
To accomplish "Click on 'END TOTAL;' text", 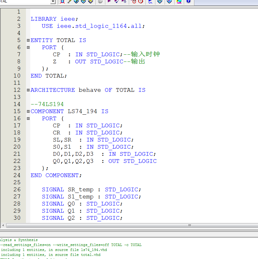I will pyautogui.click(x=49, y=76).
